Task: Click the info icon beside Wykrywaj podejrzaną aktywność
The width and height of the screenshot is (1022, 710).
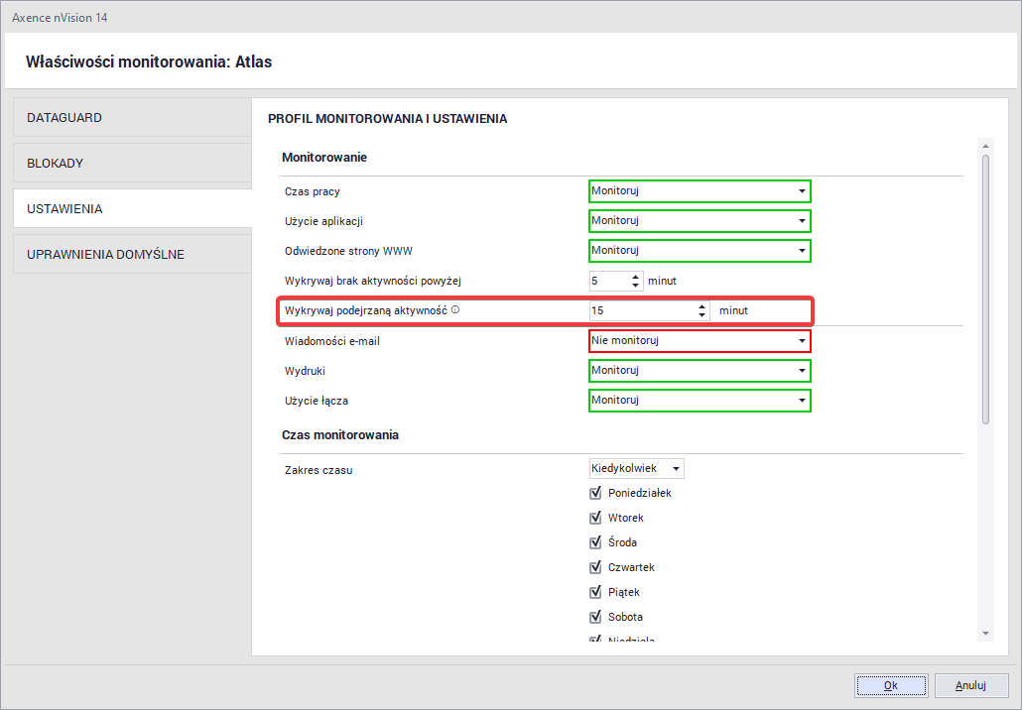Action: click(x=455, y=310)
